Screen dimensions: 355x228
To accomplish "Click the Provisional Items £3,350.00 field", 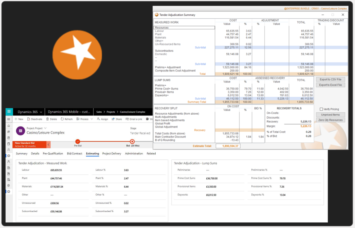I will point(211,187).
